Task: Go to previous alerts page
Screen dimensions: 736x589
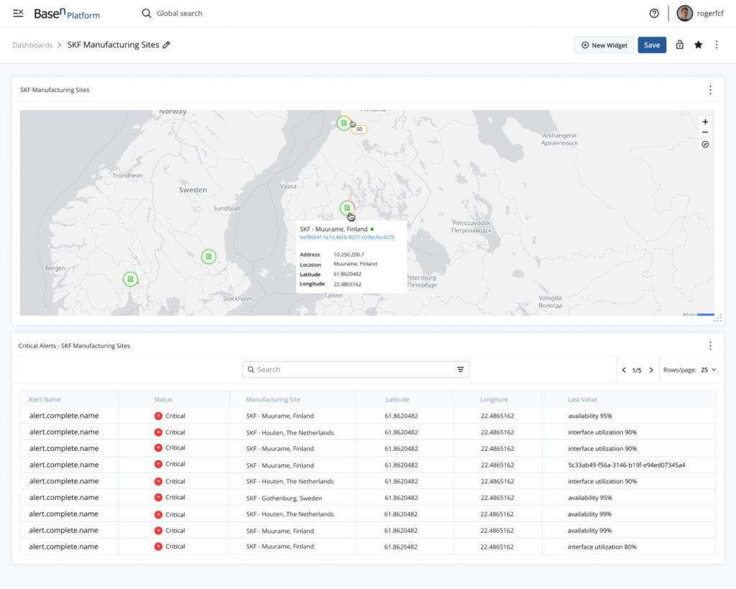Action: 624,370
